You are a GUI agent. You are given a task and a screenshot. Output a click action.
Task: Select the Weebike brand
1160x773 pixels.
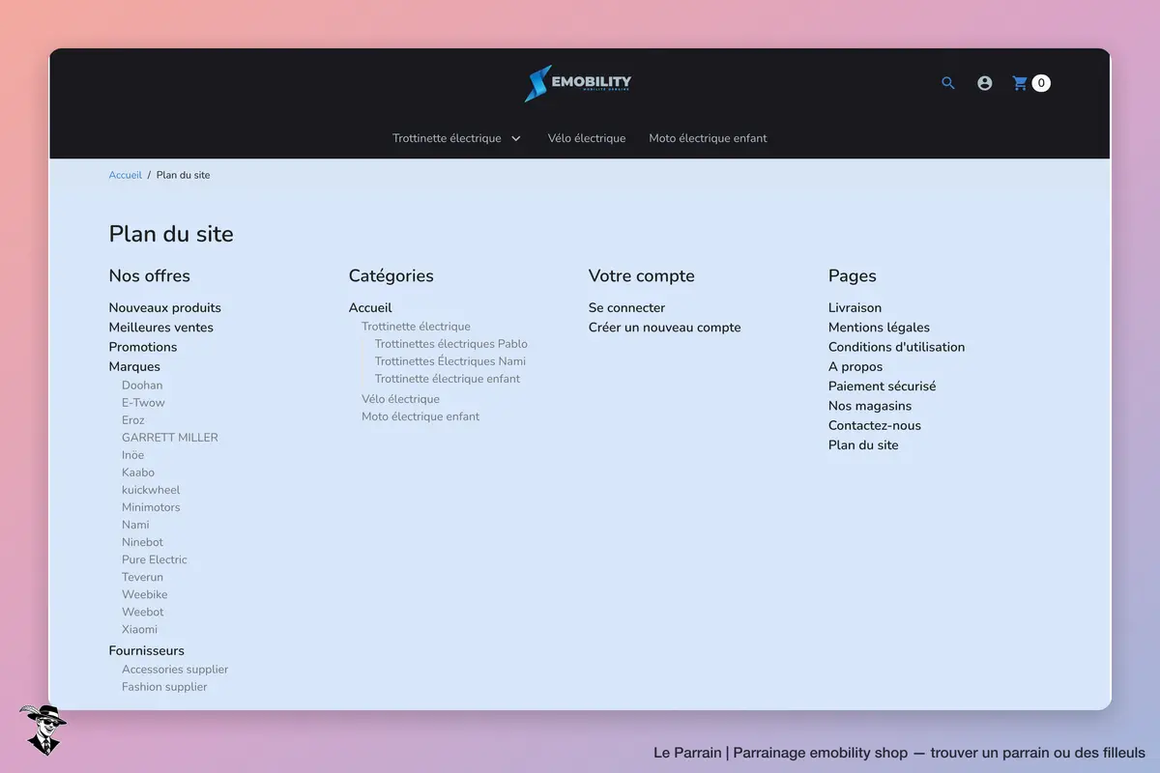pos(145,594)
